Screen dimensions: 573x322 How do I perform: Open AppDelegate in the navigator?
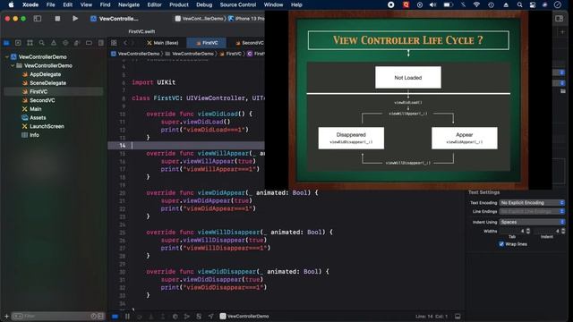[46, 74]
